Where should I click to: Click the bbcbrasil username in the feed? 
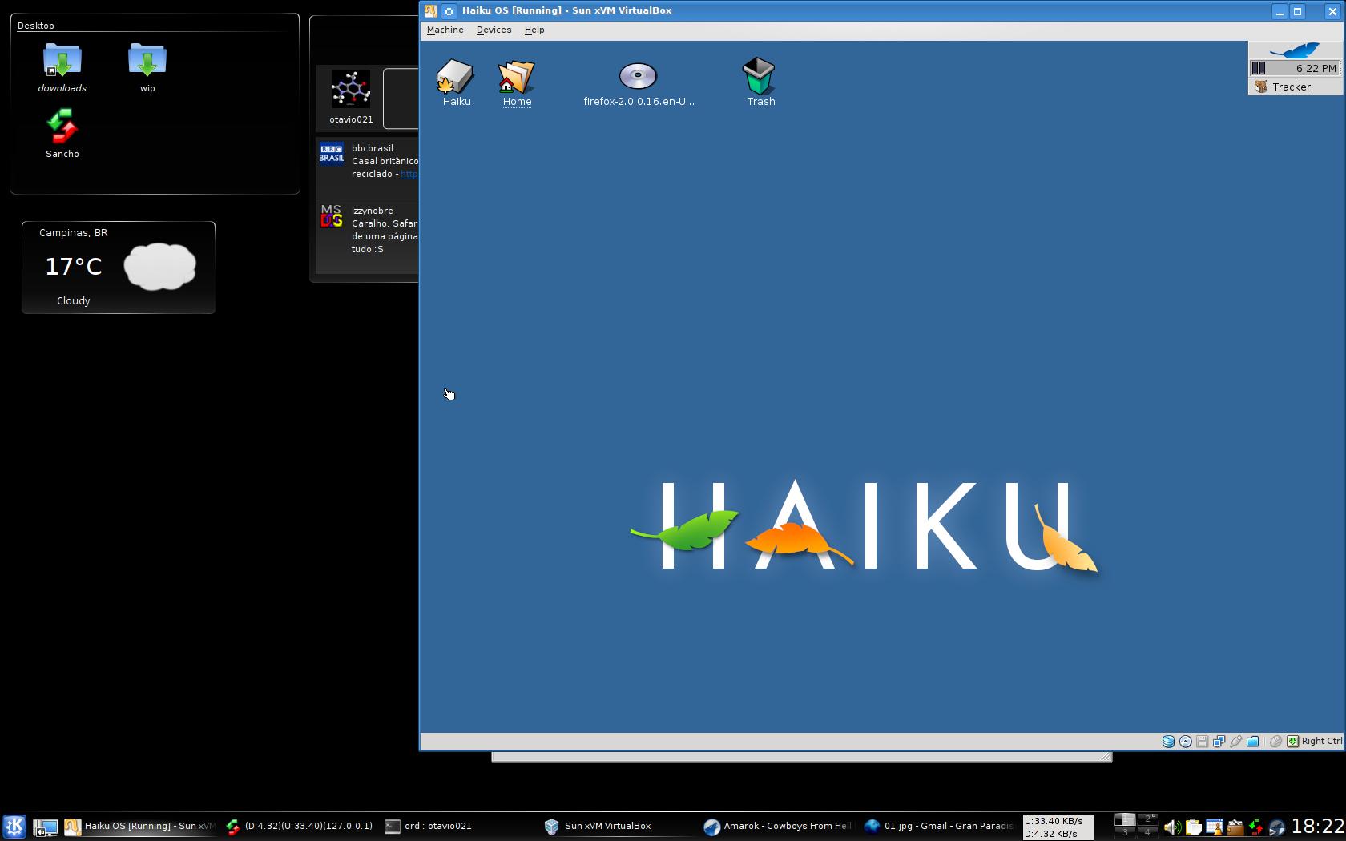coord(373,148)
